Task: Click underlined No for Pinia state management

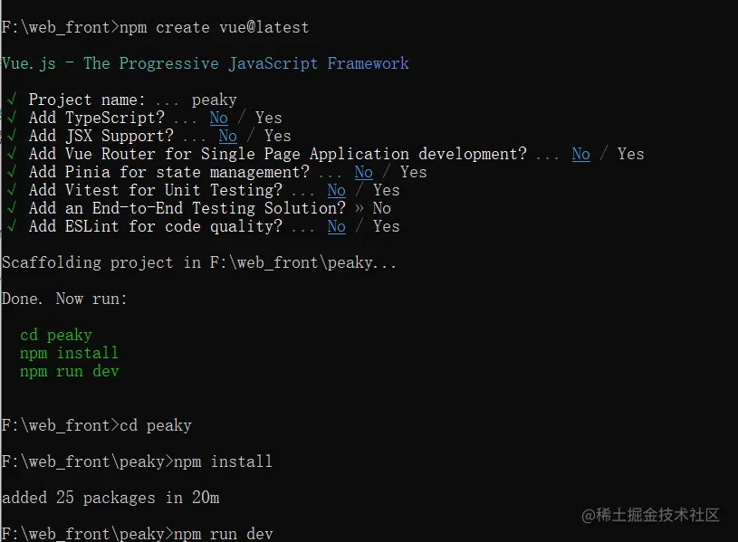Action: coord(363,172)
